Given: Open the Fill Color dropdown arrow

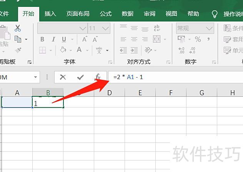Looking at the screenshot, I should [71, 50].
